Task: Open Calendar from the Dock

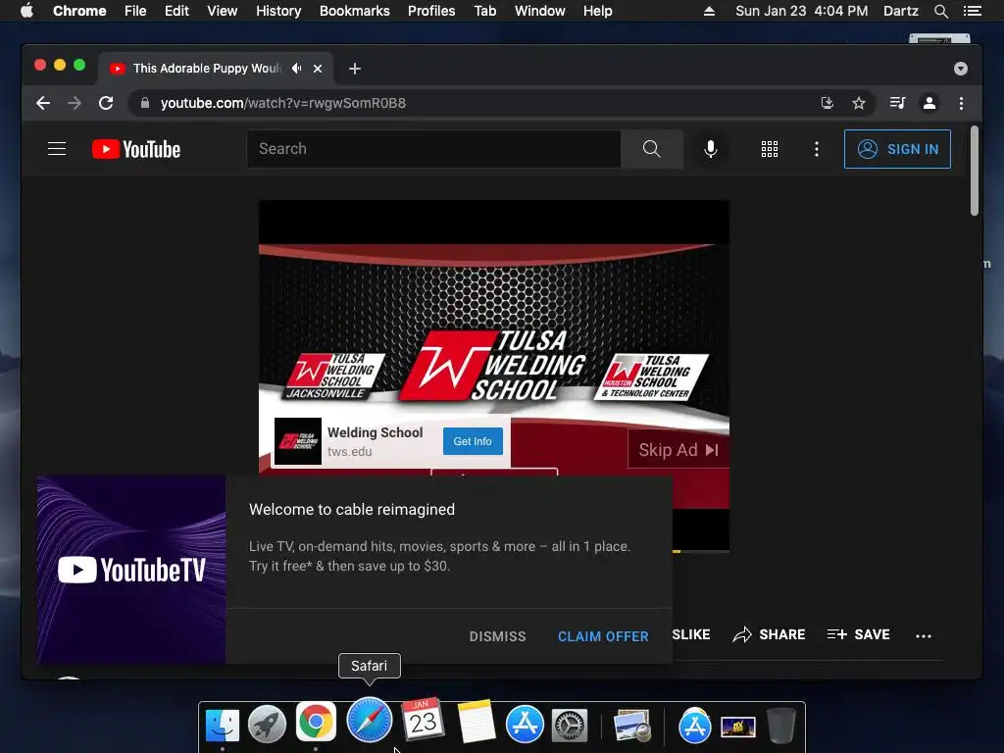Action: [423, 720]
